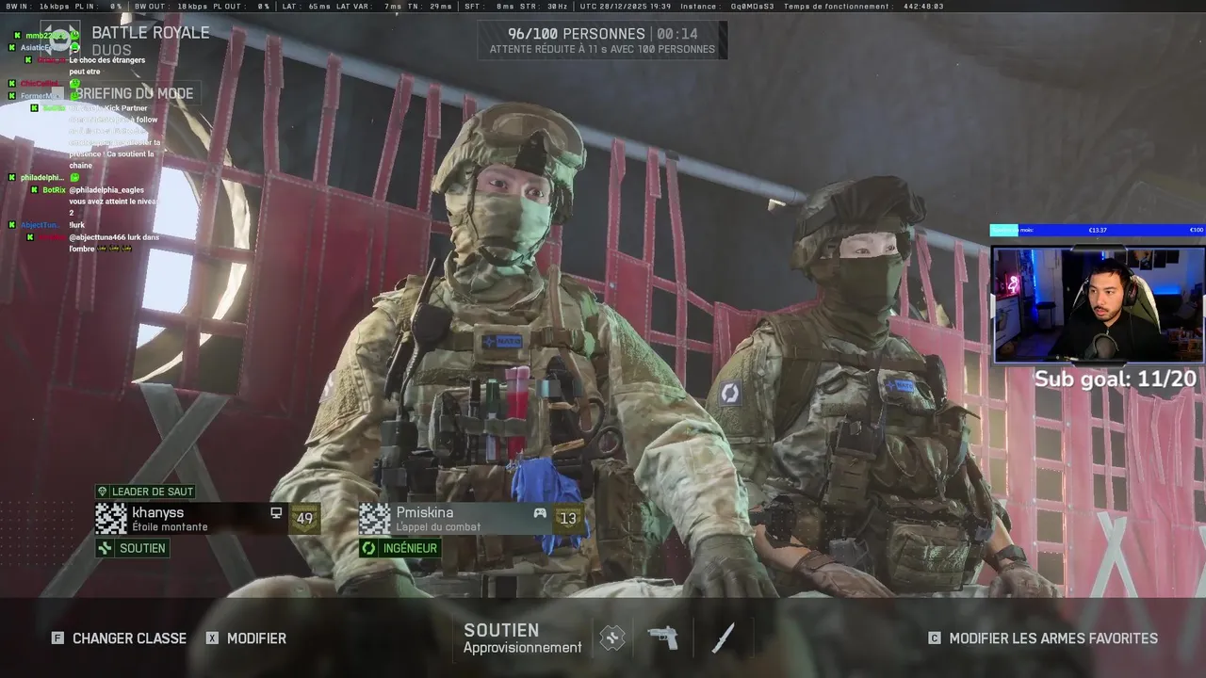Click the BW IN 16 kbps stat
Image resolution: width=1206 pixels, height=678 pixels.
(x=39, y=6)
